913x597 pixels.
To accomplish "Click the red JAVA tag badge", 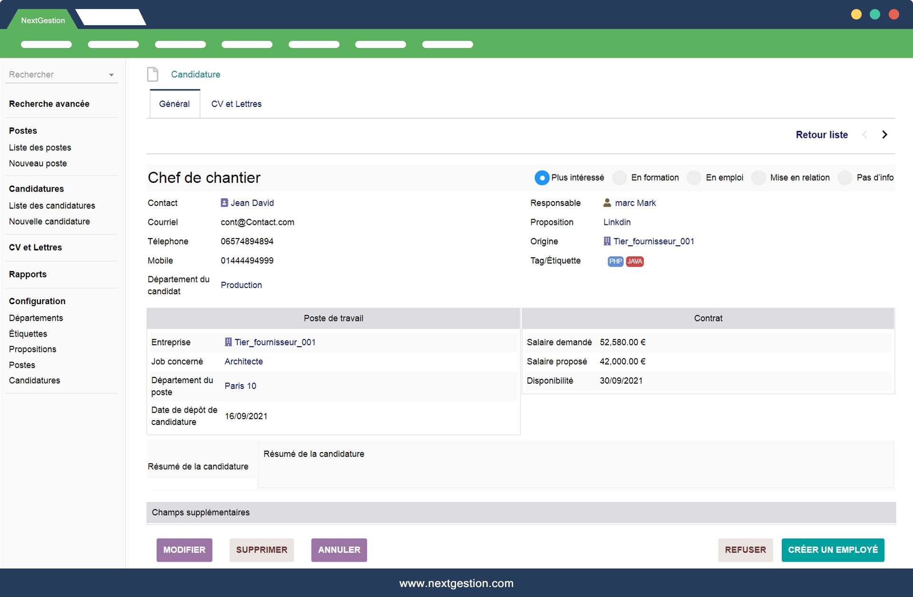I will point(635,261).
